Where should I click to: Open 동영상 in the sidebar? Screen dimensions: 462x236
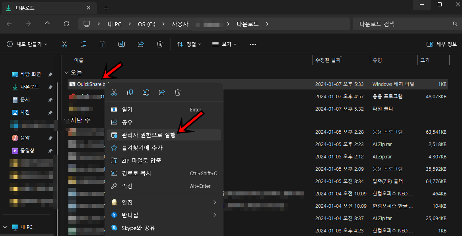tap(27, 150)
